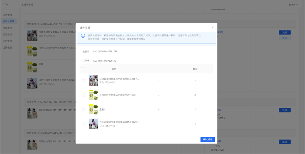Click quantity 2 in the 价格比较大的商品 row
This screenshot has width=305, height=154.
coord(195,95)
